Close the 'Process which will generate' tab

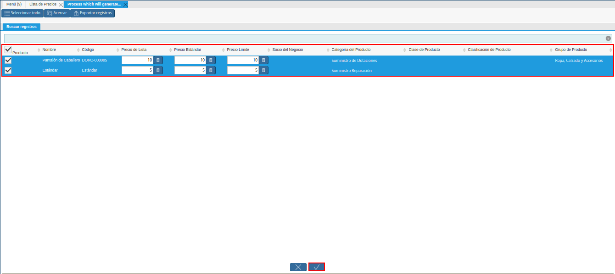tap(125, 5)
